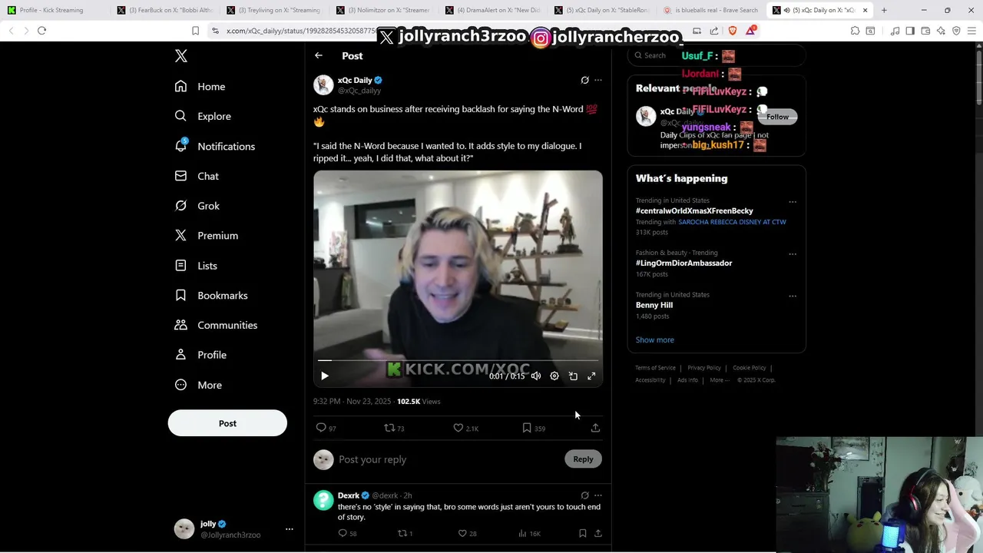Click Show more under What's happening

point(655,339)
